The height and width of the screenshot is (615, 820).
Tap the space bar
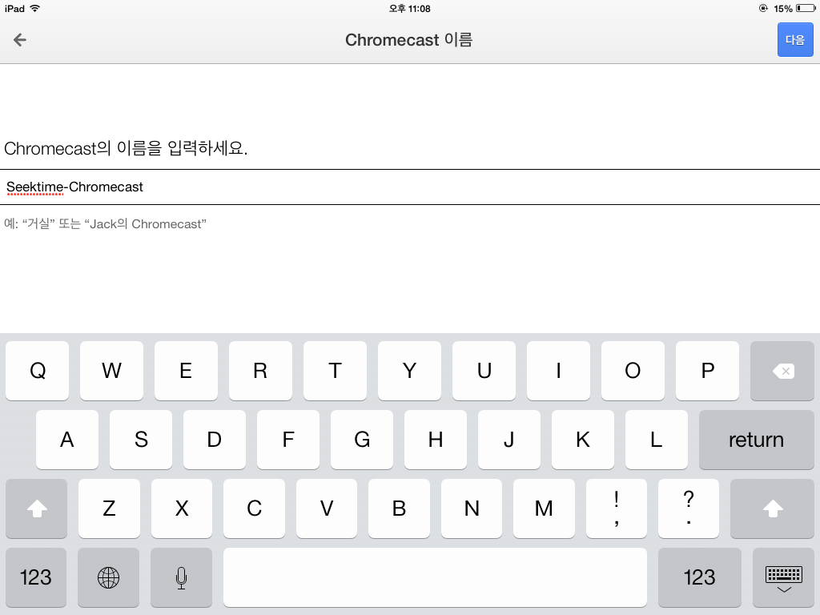pos(435,577)
